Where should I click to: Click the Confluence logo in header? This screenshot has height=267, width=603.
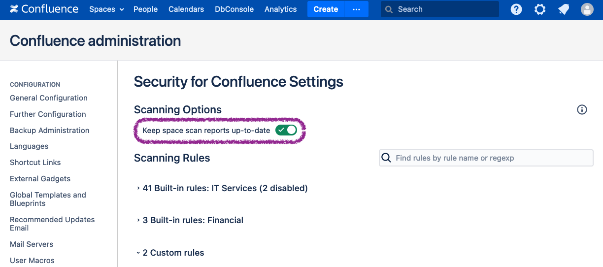point(44,9)
